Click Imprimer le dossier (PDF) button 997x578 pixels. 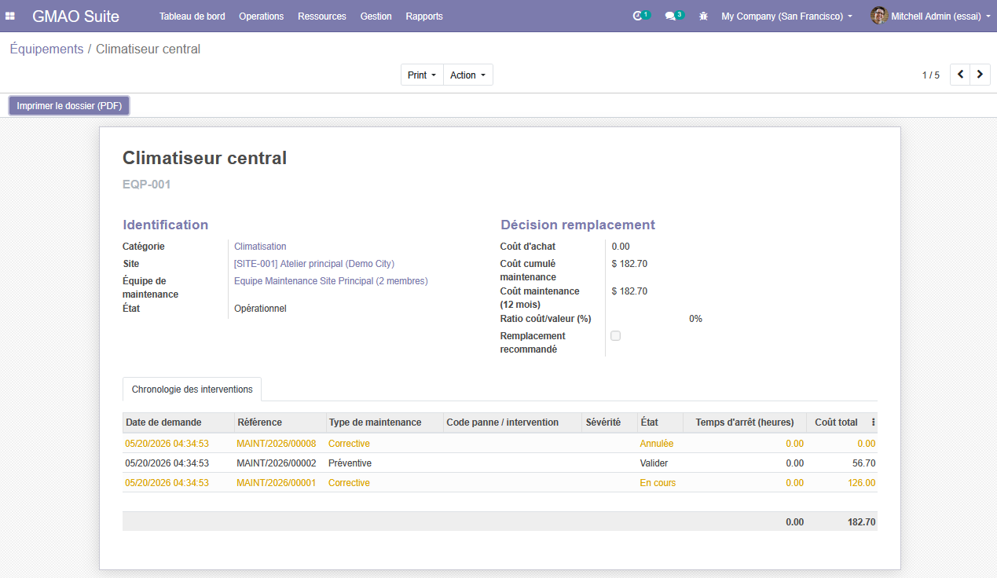(69, 106)
